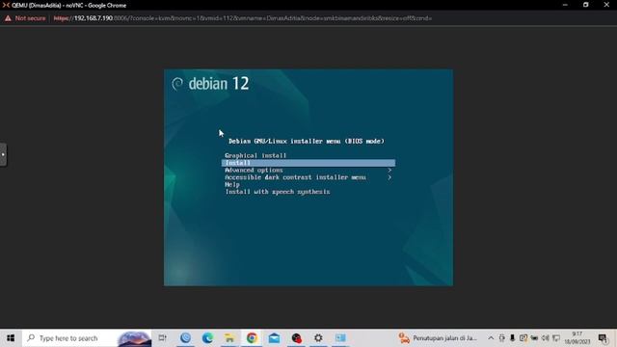This screenshot has width=617, height=347.
Task: Open File Explorer from the taskbar
Action: pos(229,338)
